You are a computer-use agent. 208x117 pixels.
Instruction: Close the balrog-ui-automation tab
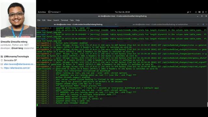[x=198, y=24]
